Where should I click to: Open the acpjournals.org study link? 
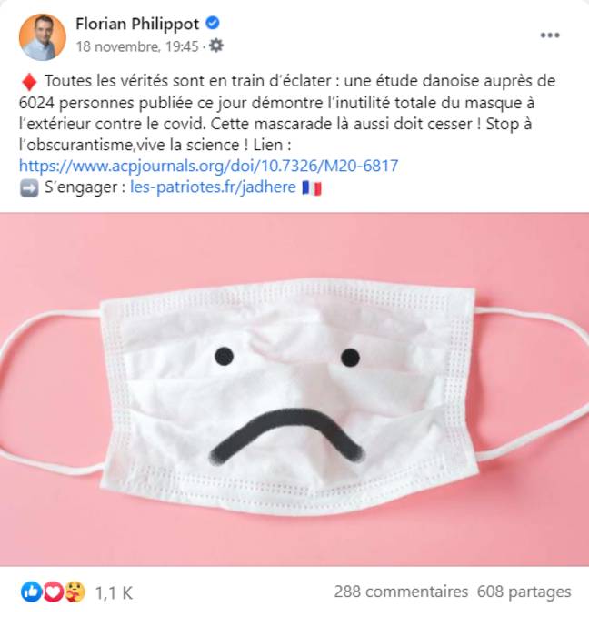point(208,166)
